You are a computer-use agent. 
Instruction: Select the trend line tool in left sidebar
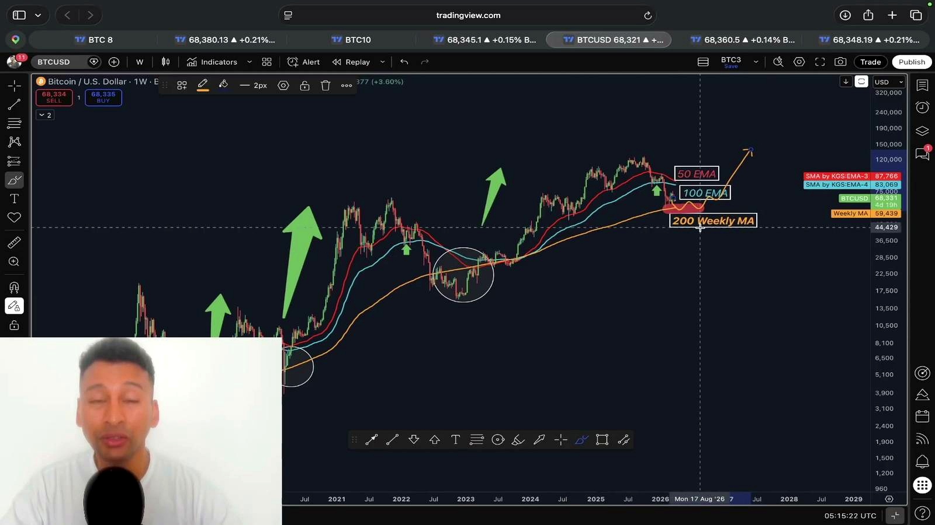coord(14,104)
